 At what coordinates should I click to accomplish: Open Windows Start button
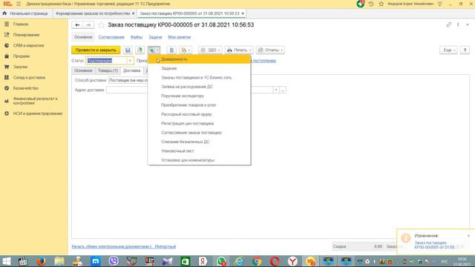(x=6, y=261)
